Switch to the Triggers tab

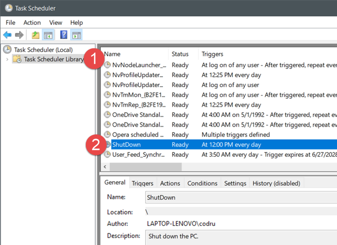(x=142, y=183)
